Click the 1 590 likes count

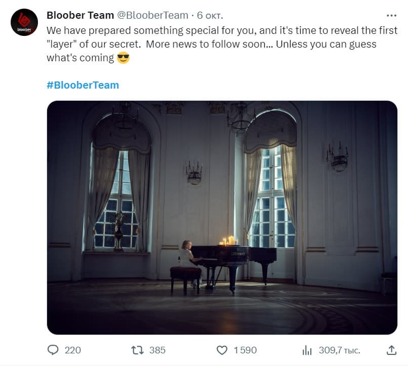pyautogui.click(x=245, y=350)
